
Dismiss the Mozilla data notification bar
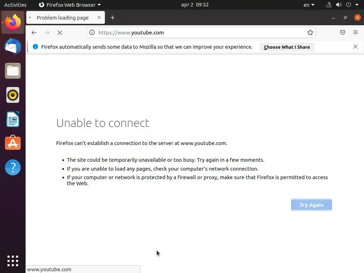tap(355, 47)
